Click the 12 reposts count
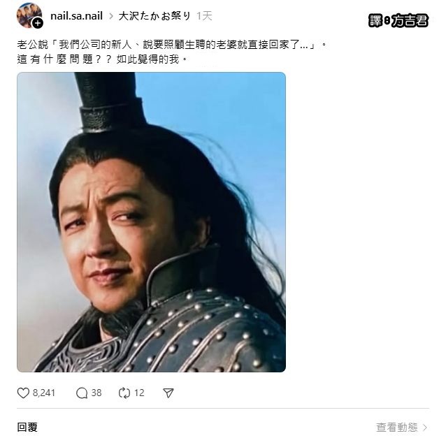The height and width of the screenshot is (445, 446). (x=139, y=393)
